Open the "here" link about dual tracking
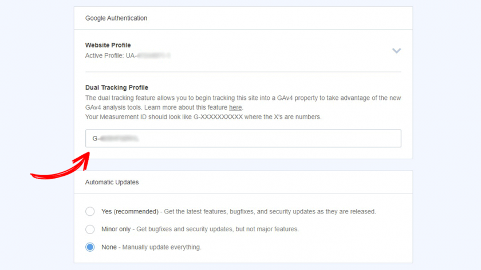Image resolution: width=481 pixels, height=270 pixels. click(x=235, y=107)
